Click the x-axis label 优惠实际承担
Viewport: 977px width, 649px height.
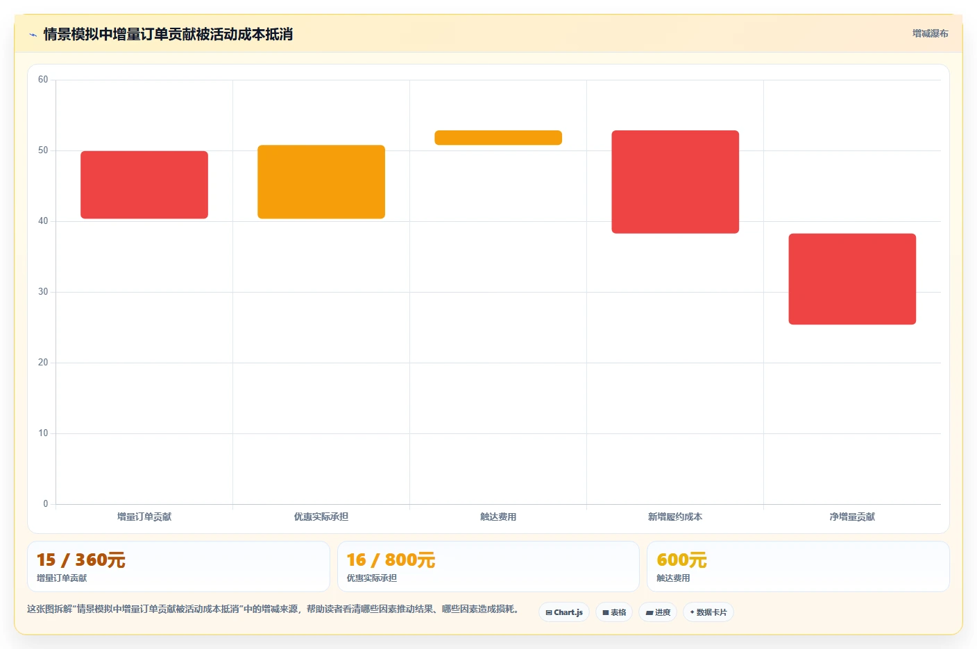point(321,517)
